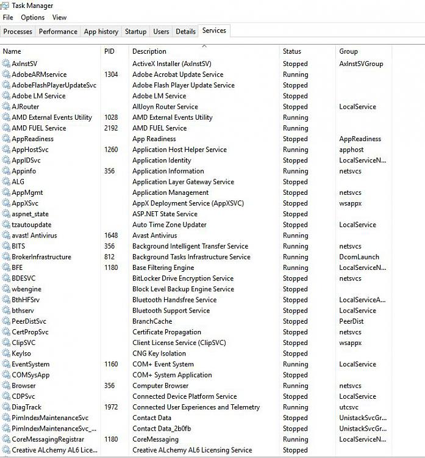Select the ClipSVC service name
Screen dimensions: 425x458
coord(23,343)
